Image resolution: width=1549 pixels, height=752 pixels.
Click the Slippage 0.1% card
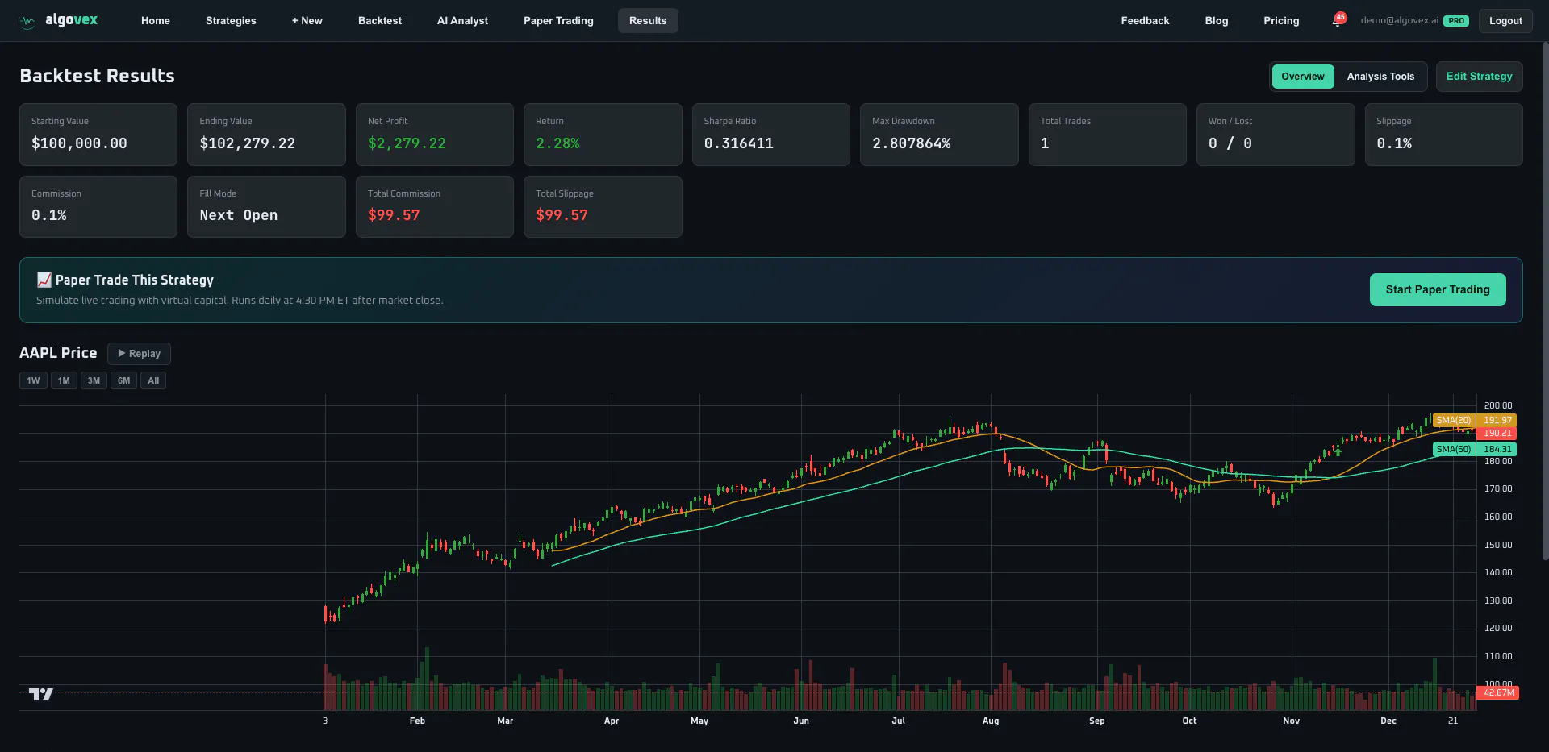click(x=1443, y=135)
